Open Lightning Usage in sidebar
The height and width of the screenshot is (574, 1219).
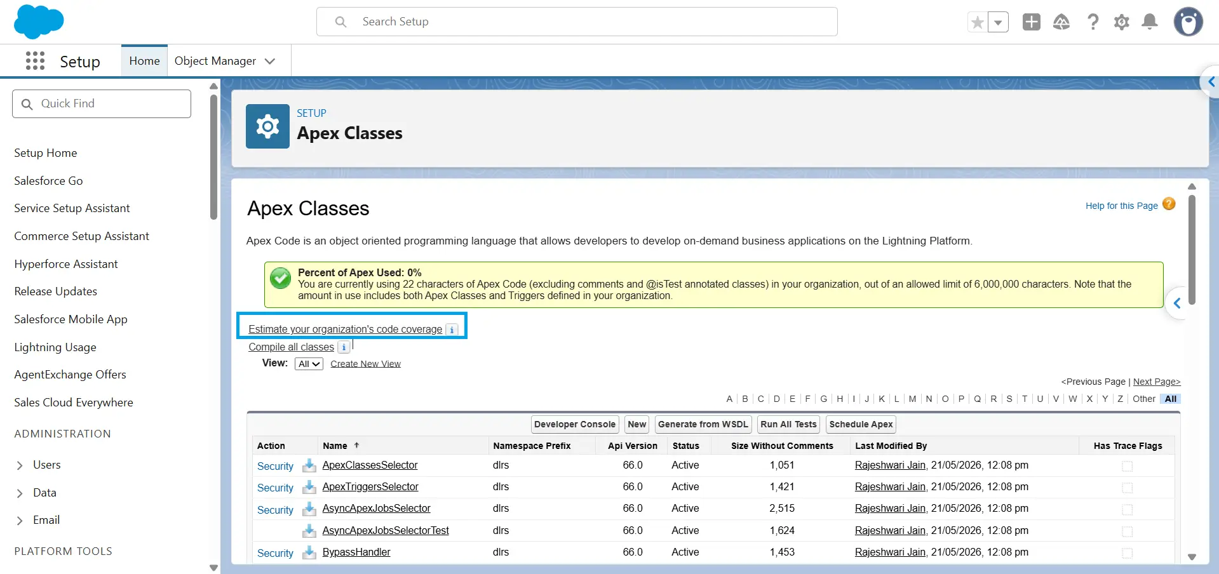click(x=55, y=347)
